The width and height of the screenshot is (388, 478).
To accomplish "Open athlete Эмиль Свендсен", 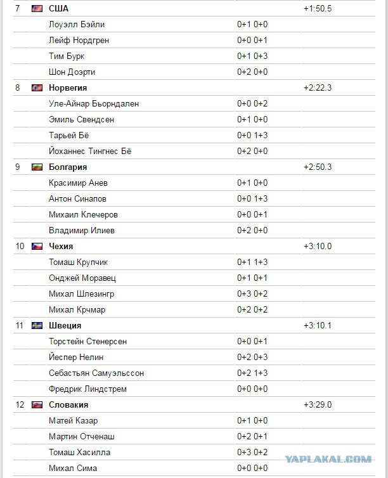I will (81, 119).
